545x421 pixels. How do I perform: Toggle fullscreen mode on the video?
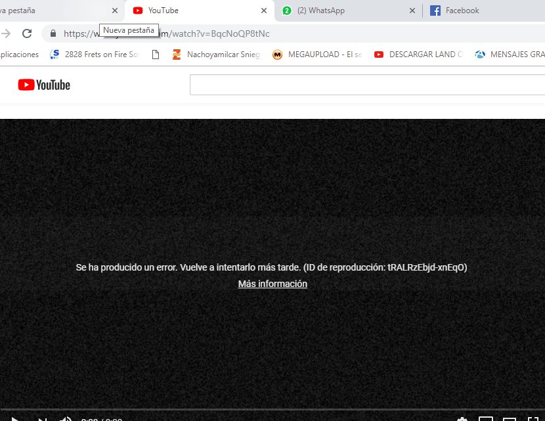click(x=535, y=418)
